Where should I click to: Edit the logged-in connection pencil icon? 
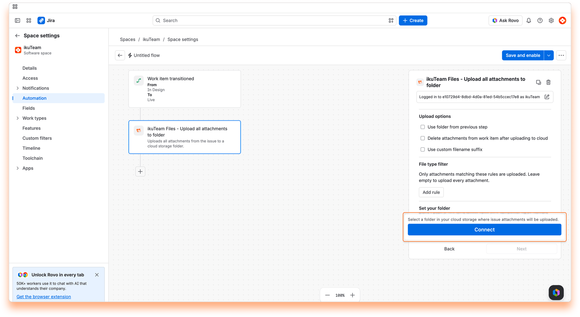547,97
